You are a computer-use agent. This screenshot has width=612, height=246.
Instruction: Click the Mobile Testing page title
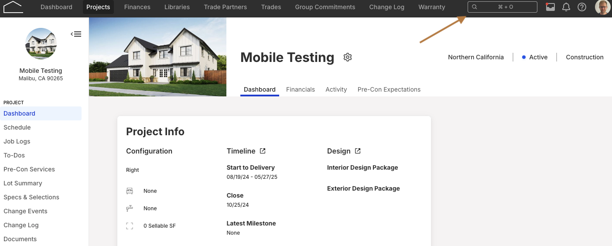coord(287,57)
